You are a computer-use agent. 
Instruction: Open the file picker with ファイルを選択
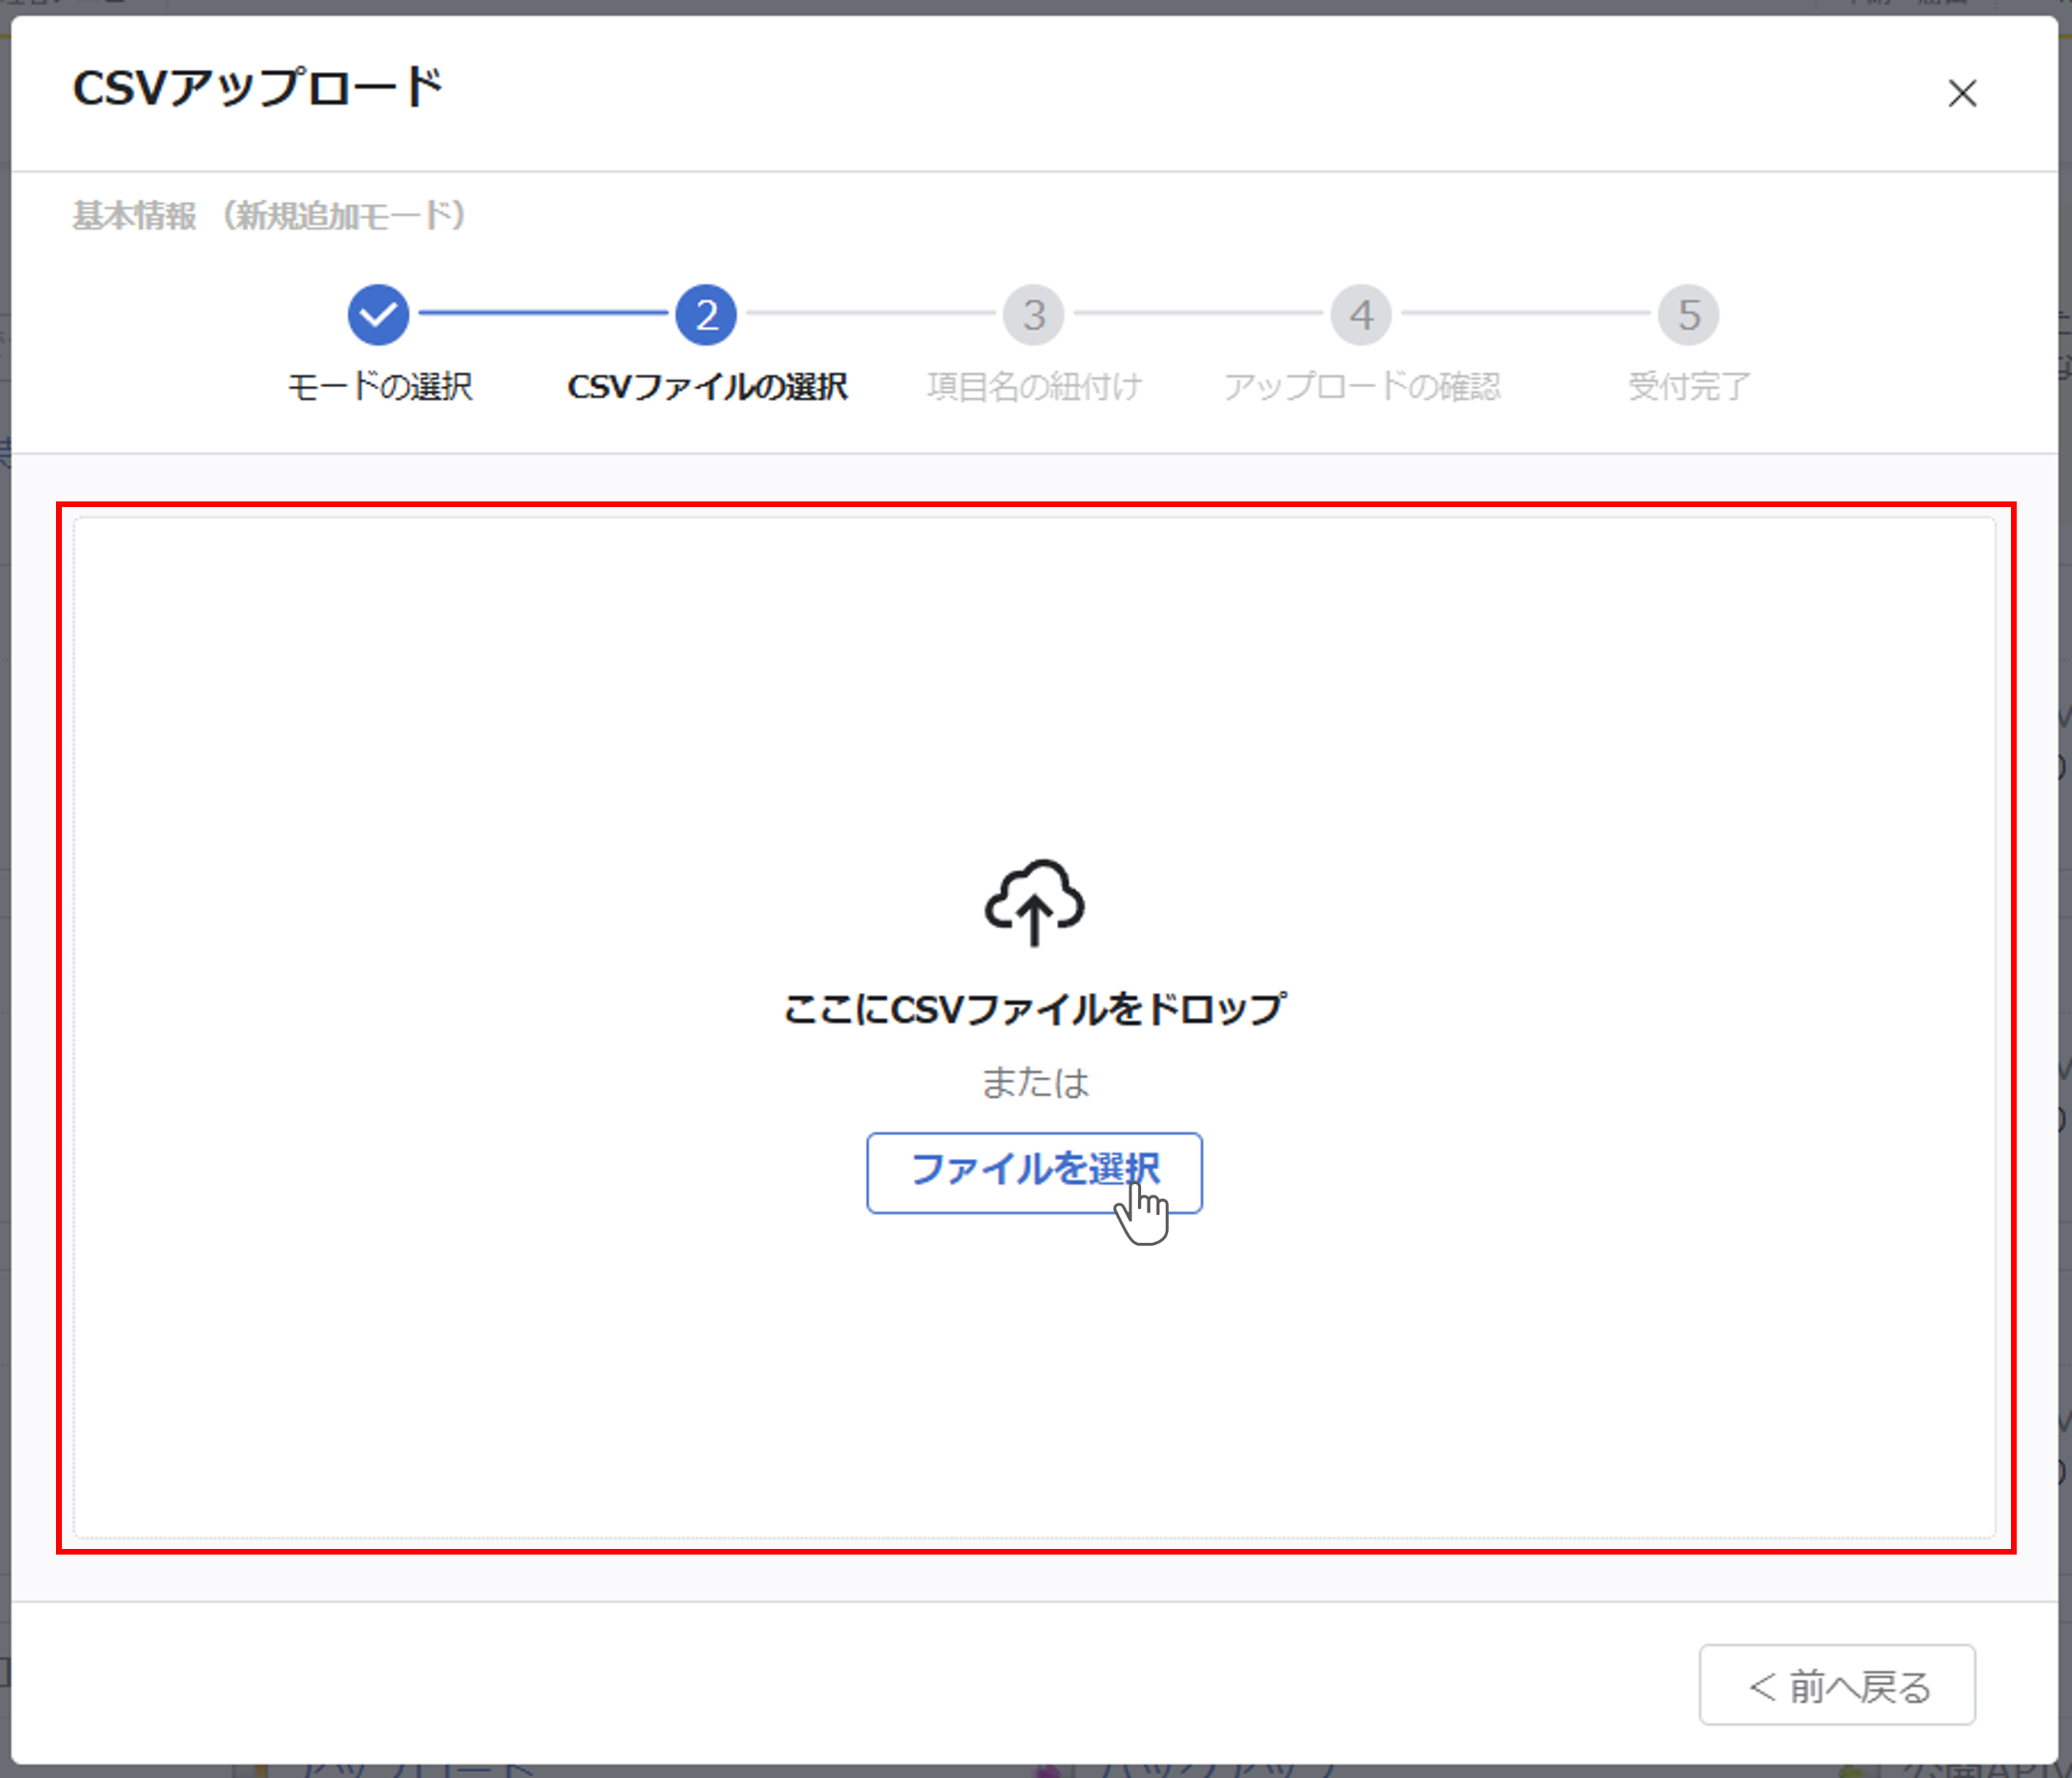[x=1034, y=1172]
